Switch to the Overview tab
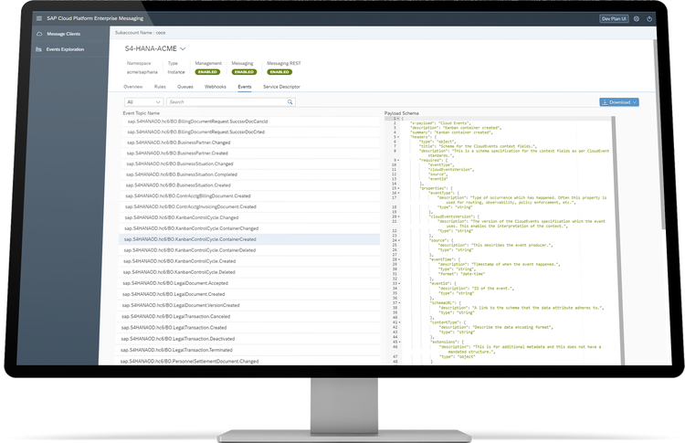 coord(132,87)
